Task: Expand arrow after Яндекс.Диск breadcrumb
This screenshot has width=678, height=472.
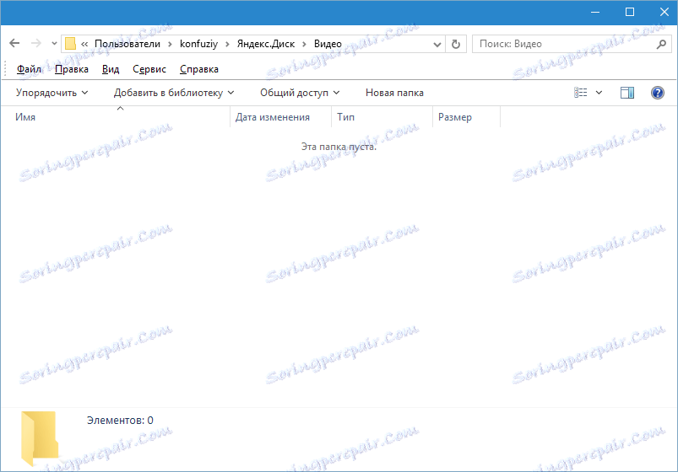Action: (305, 44)
